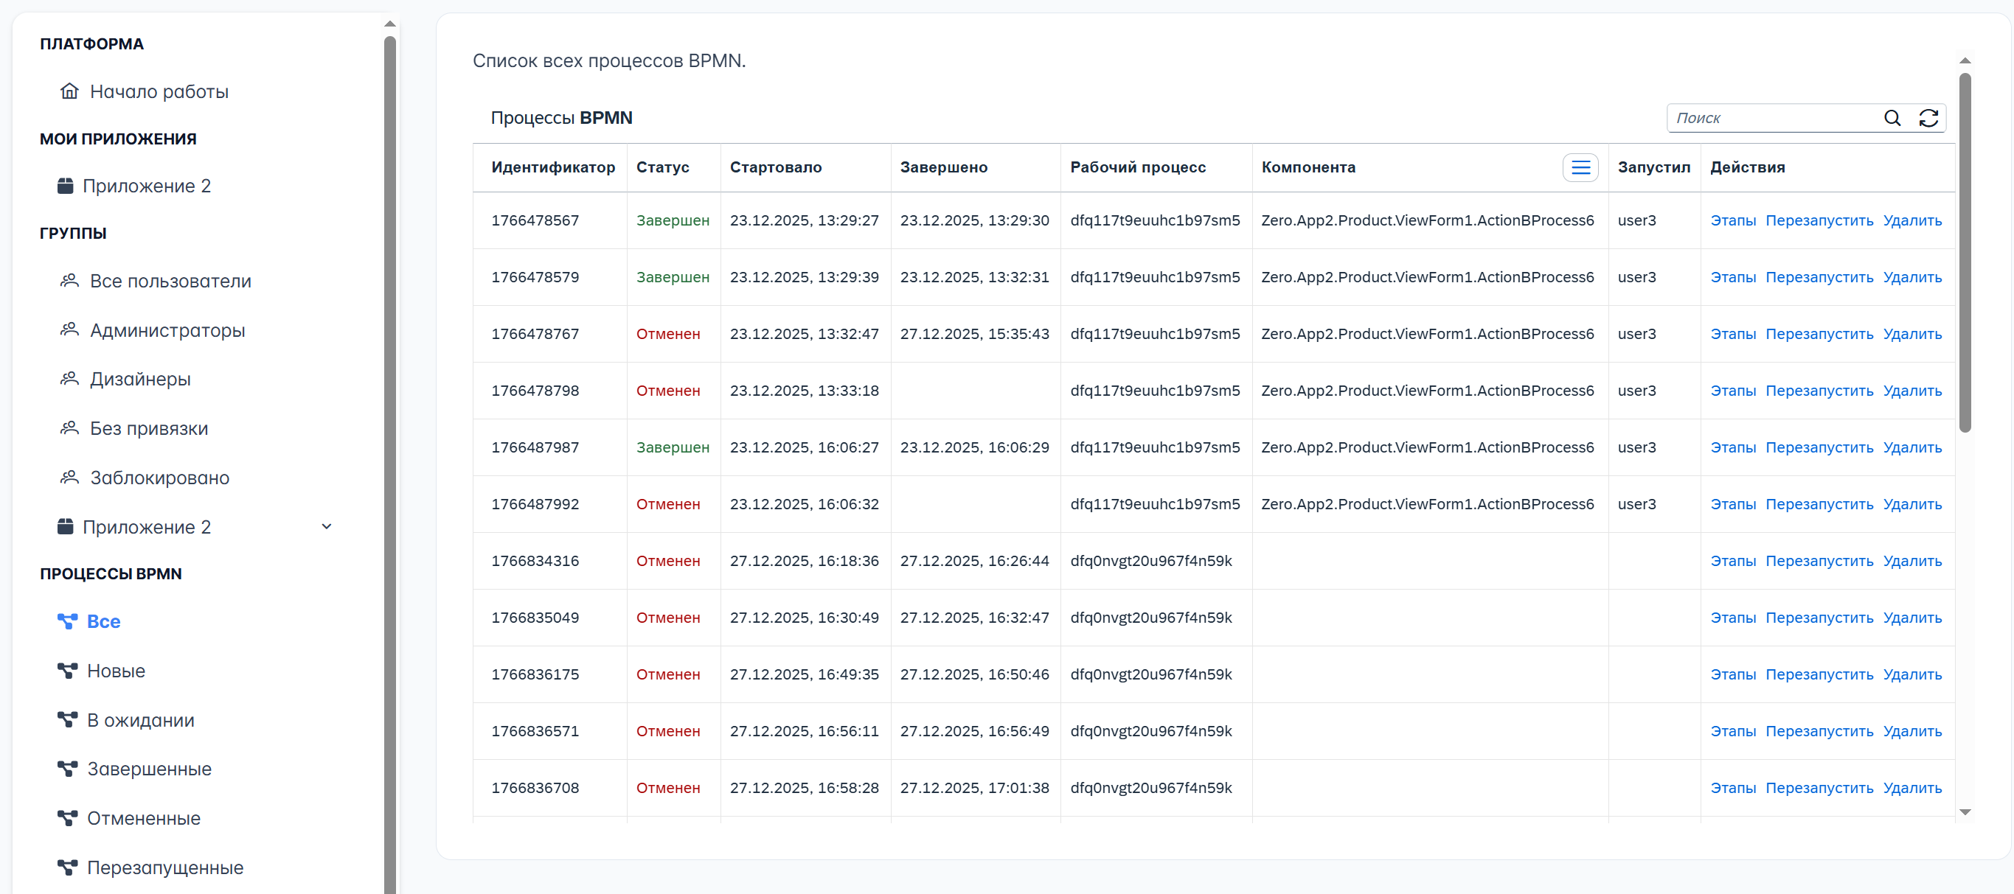Click the home icon for Начало работы
Viewport: 2014px width, 894px height.
[69, 91]
